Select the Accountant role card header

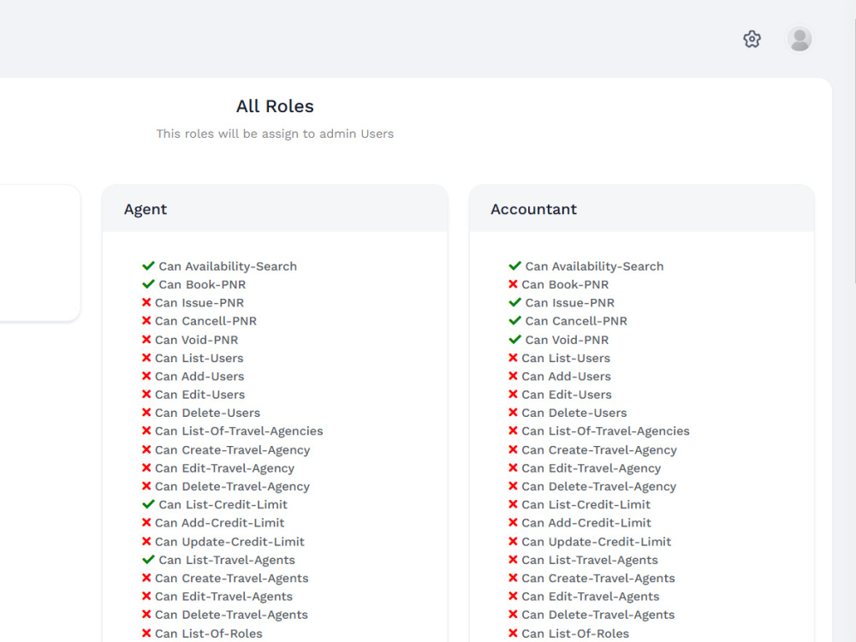coord(641,209)
